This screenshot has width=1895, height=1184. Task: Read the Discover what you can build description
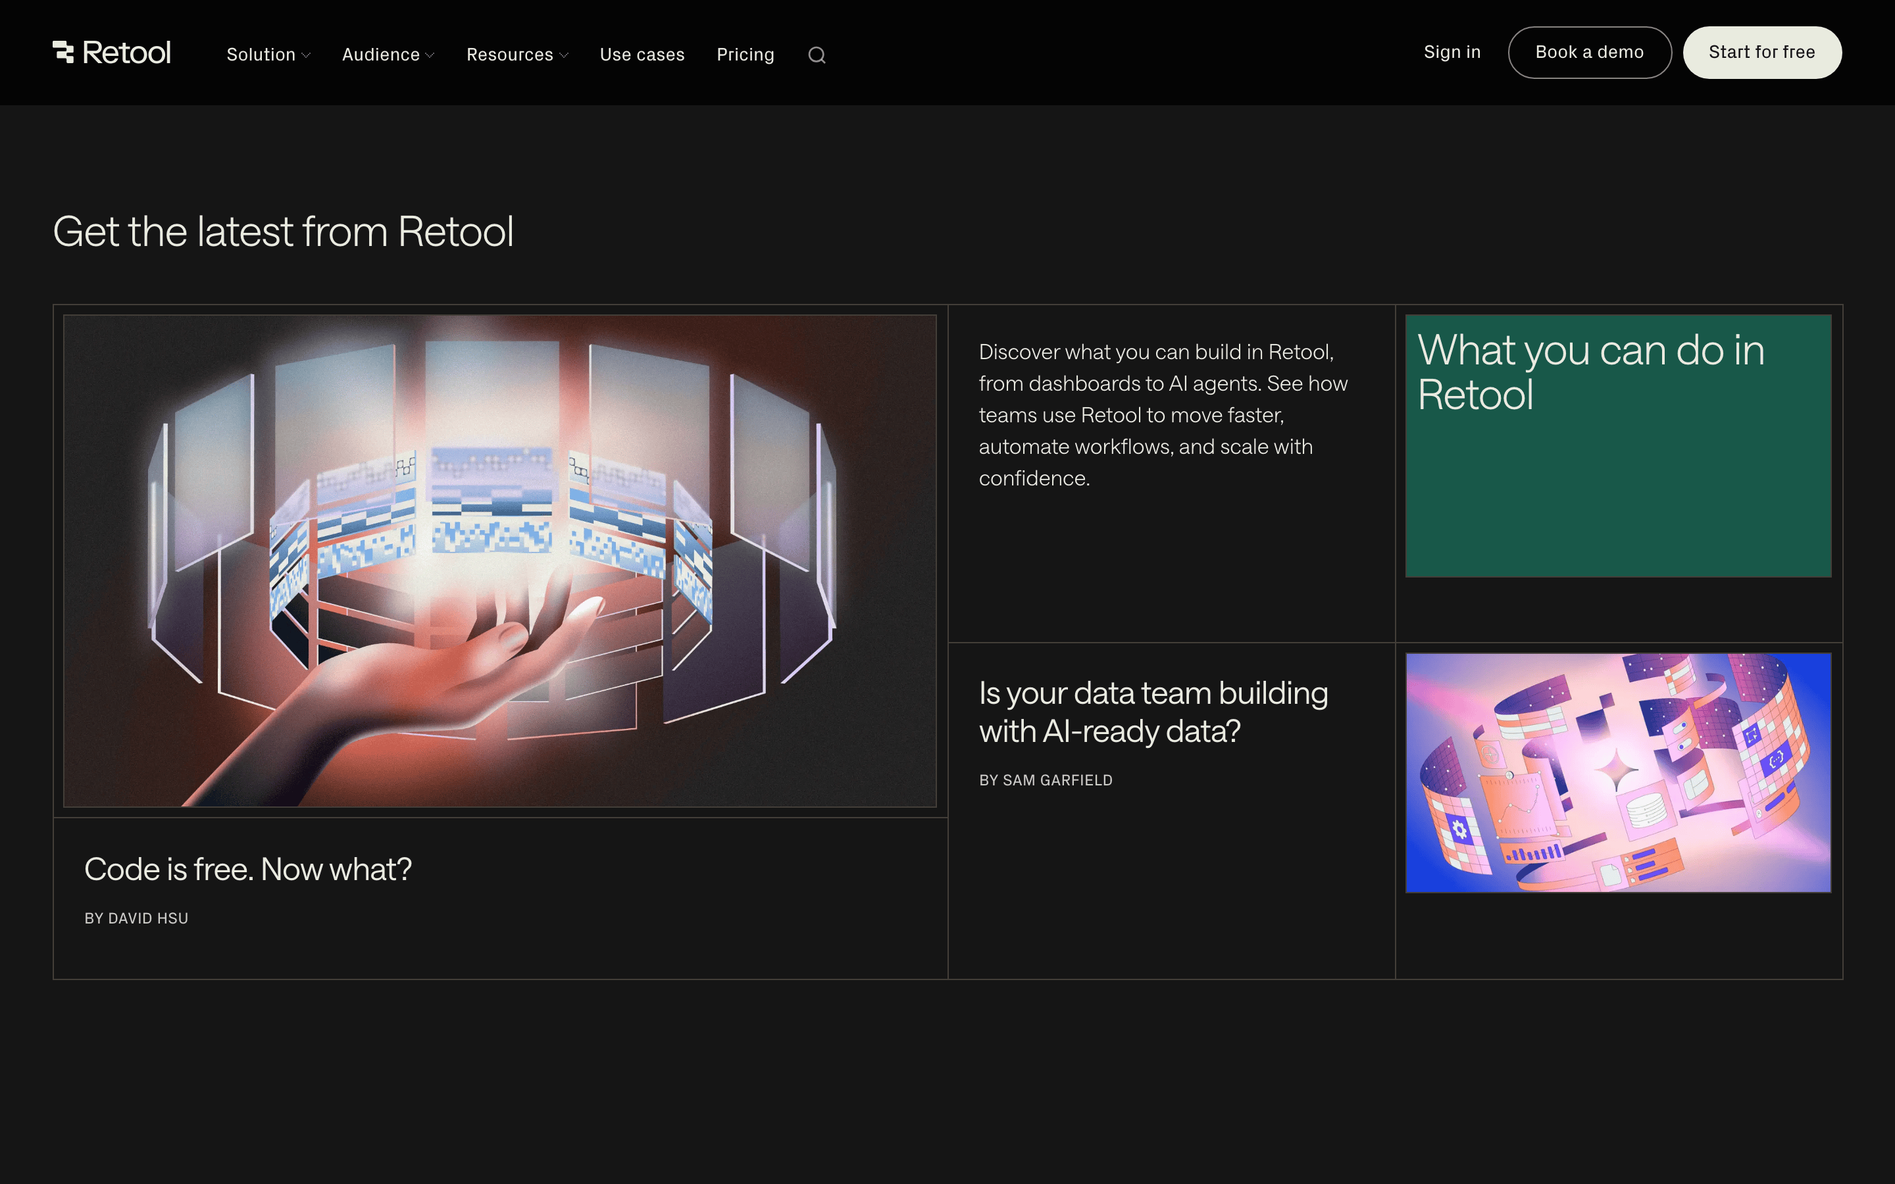1163,415
